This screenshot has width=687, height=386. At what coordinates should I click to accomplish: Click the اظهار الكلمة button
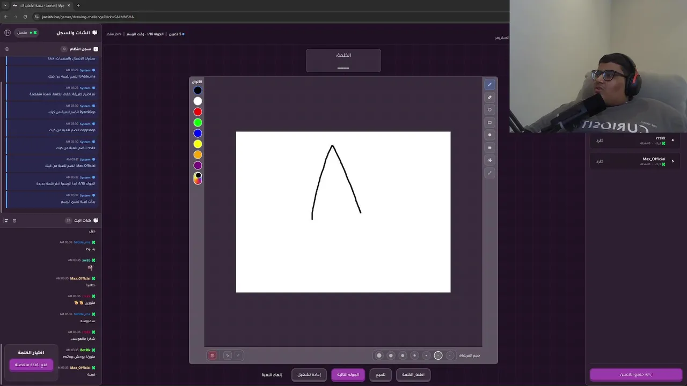pos(413,375)
